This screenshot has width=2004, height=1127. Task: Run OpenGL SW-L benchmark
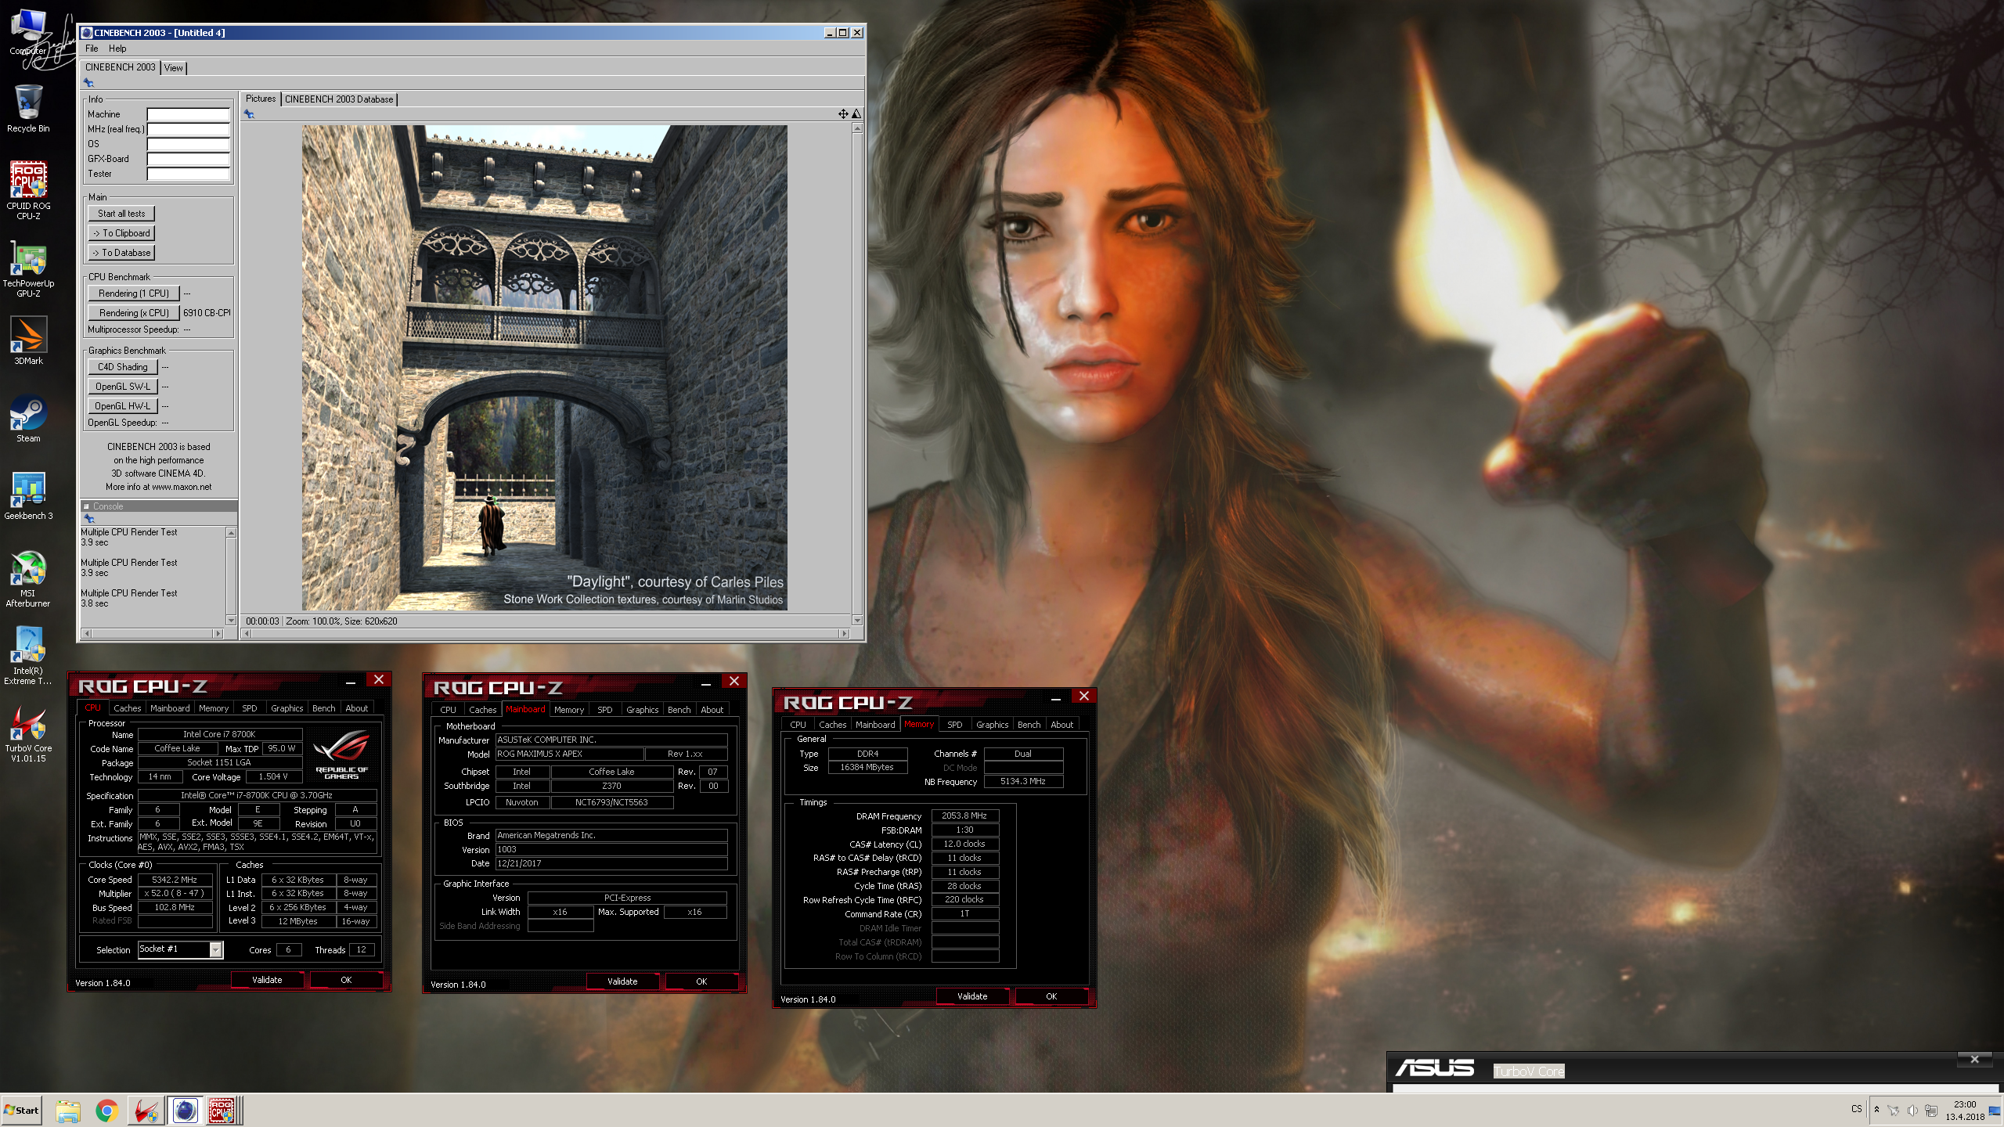point(123,387)
